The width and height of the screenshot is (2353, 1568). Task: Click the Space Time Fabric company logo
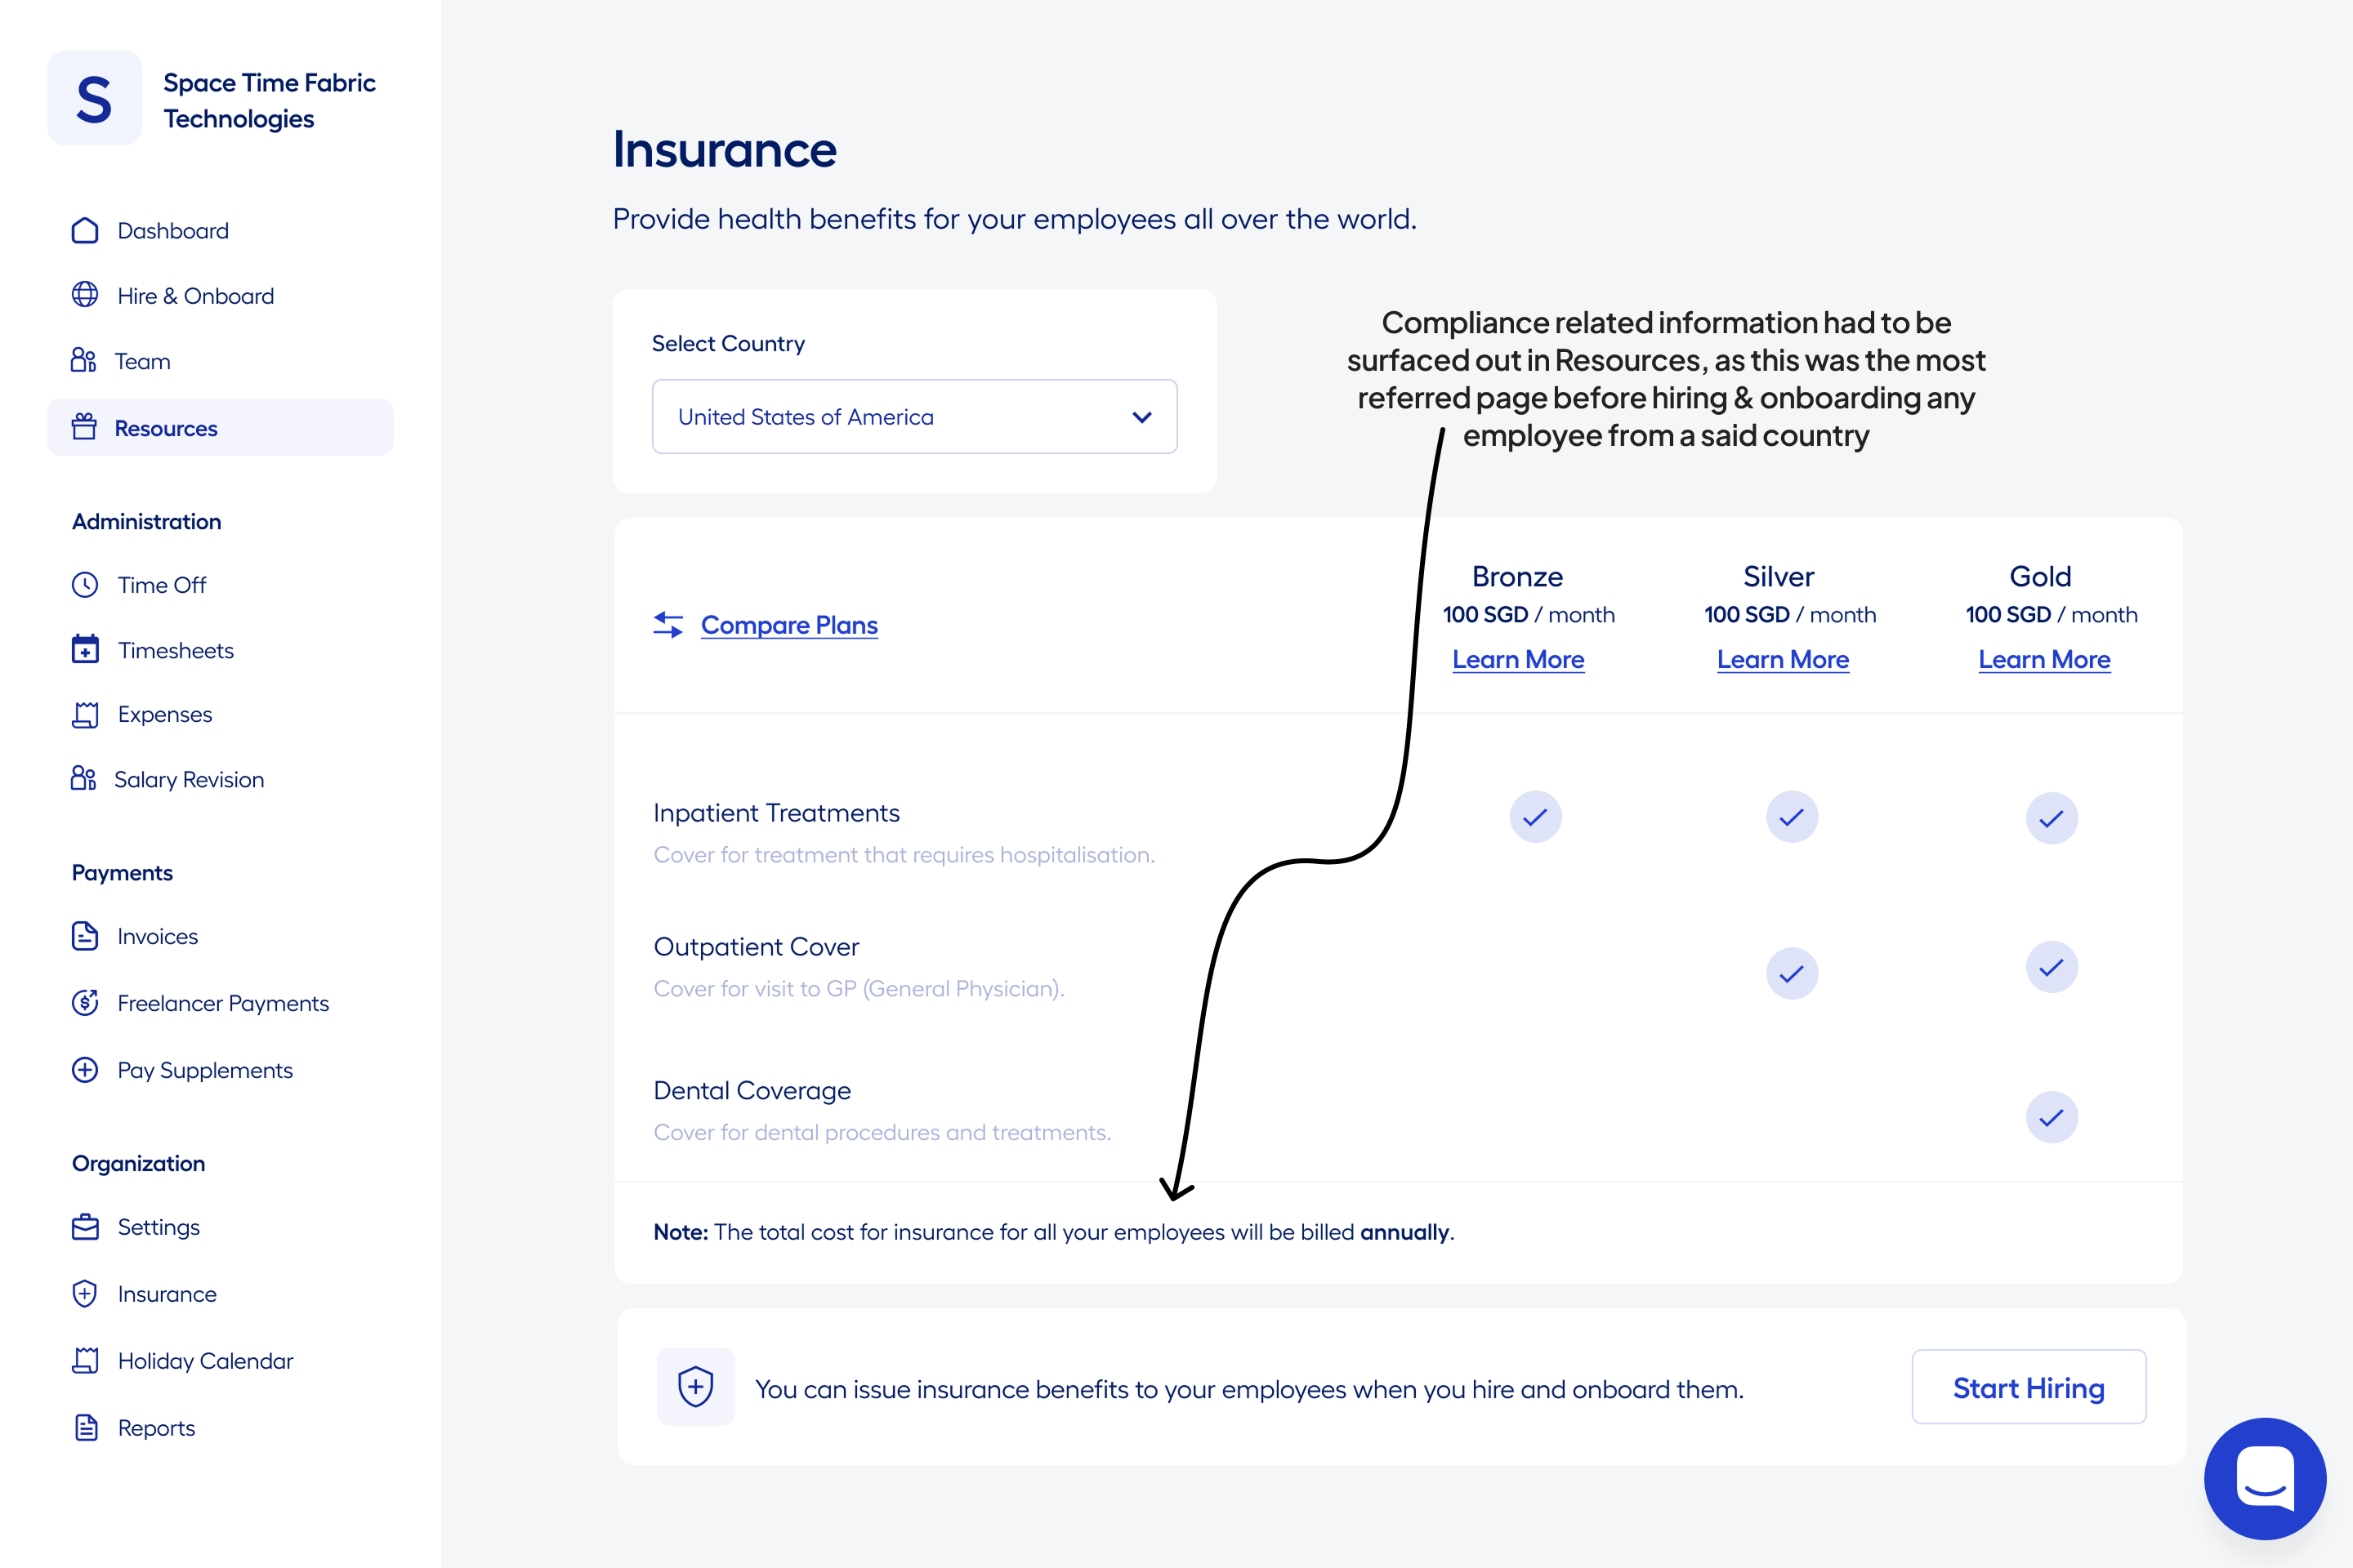(95, 99)
